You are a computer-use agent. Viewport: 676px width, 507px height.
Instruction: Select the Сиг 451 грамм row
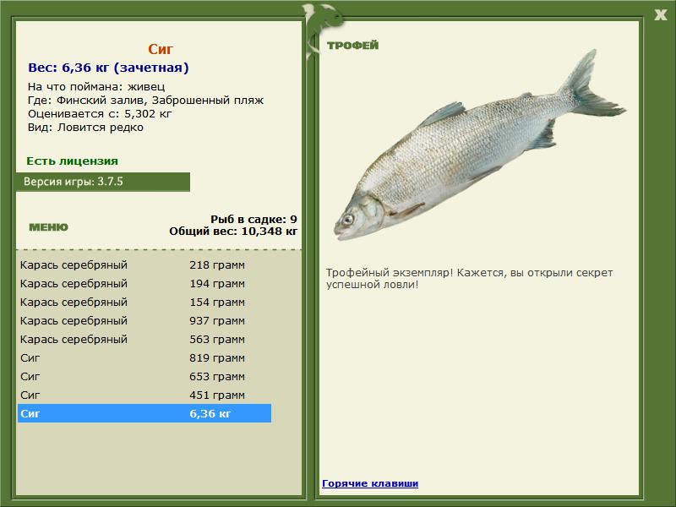tap(144, 395)
